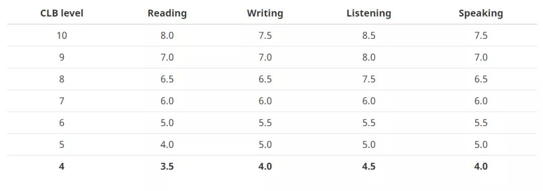The height and width of the screenshot is (191, 543).
Task: Select Listening score 8.5 cell
Action: [369, 36]
